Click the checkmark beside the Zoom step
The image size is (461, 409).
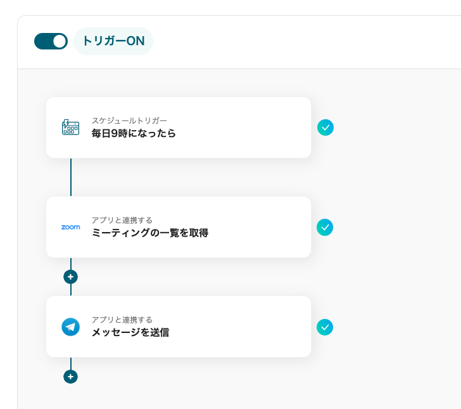pyautogui.click(x=325, y=227)
